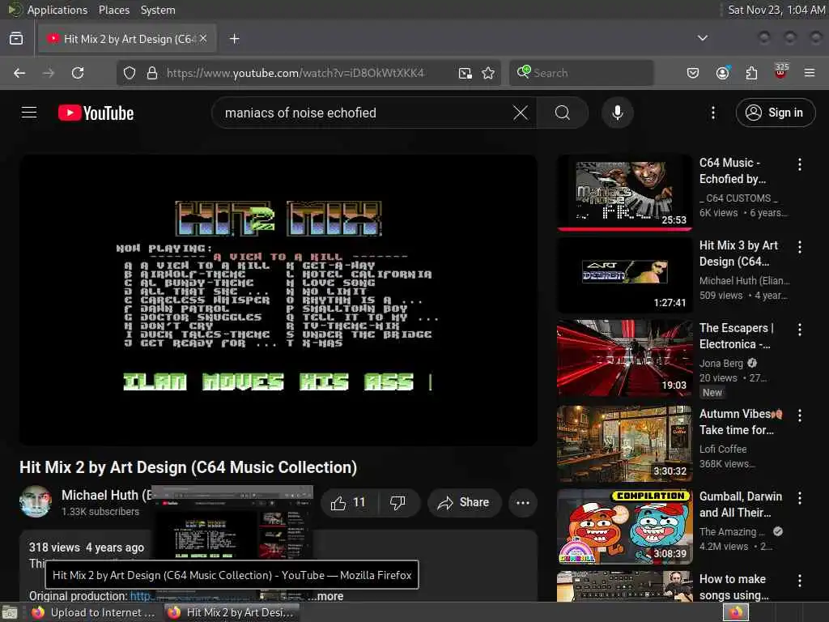Screen dimensions: 829x622
Task: Dislike the Hit Mix 2 video
Action: click(397, 502)
